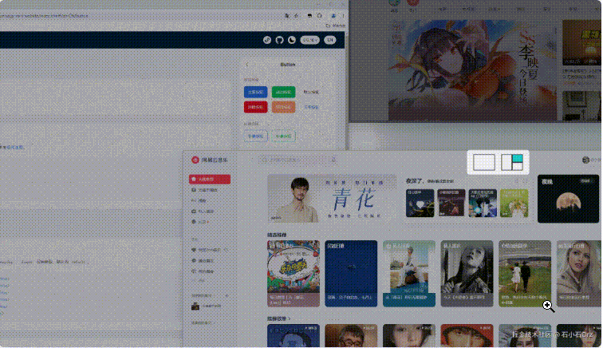The width and height of the screenshot is (603, 348).
Task: Open the 青花 banner in the music window
Action: 332,199
